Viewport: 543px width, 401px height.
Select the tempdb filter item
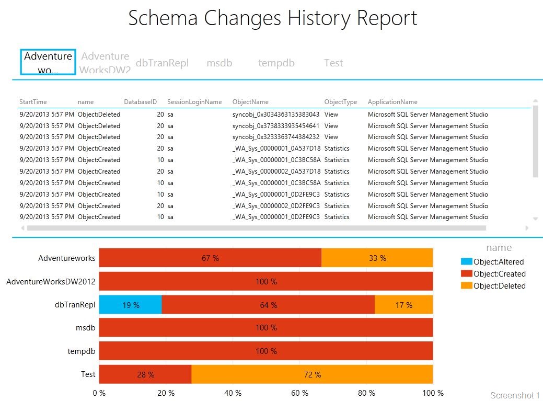[x=276, y=62]
